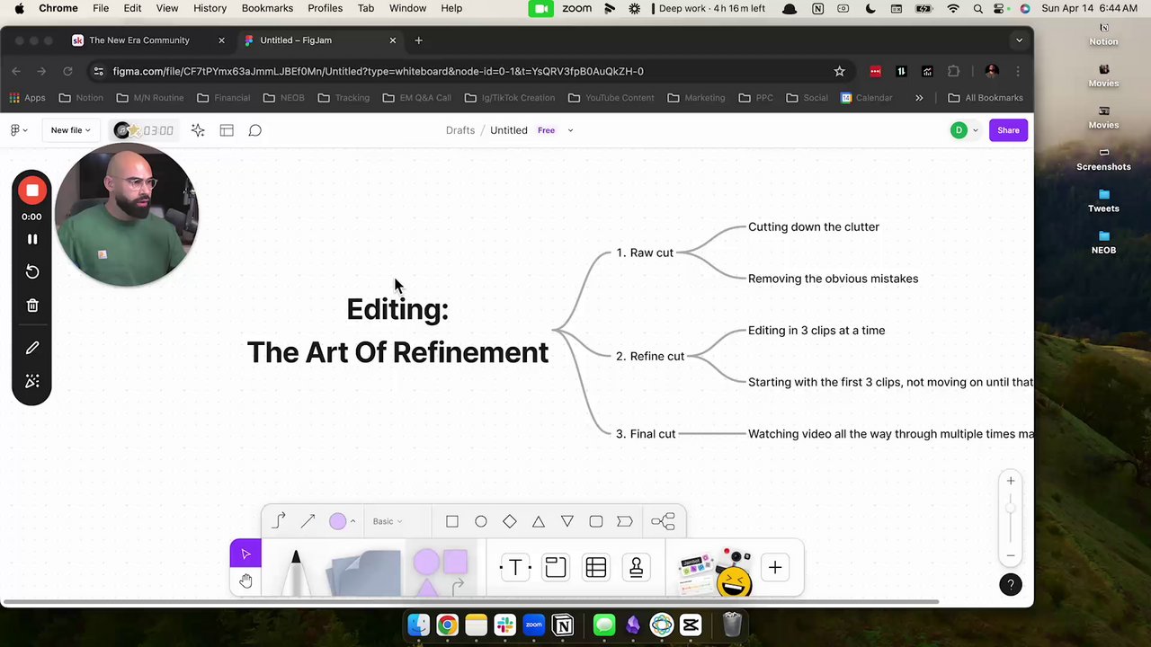
Task: Expand the New file dropdown
Action: pyautogui.click(x=70, y=130)
